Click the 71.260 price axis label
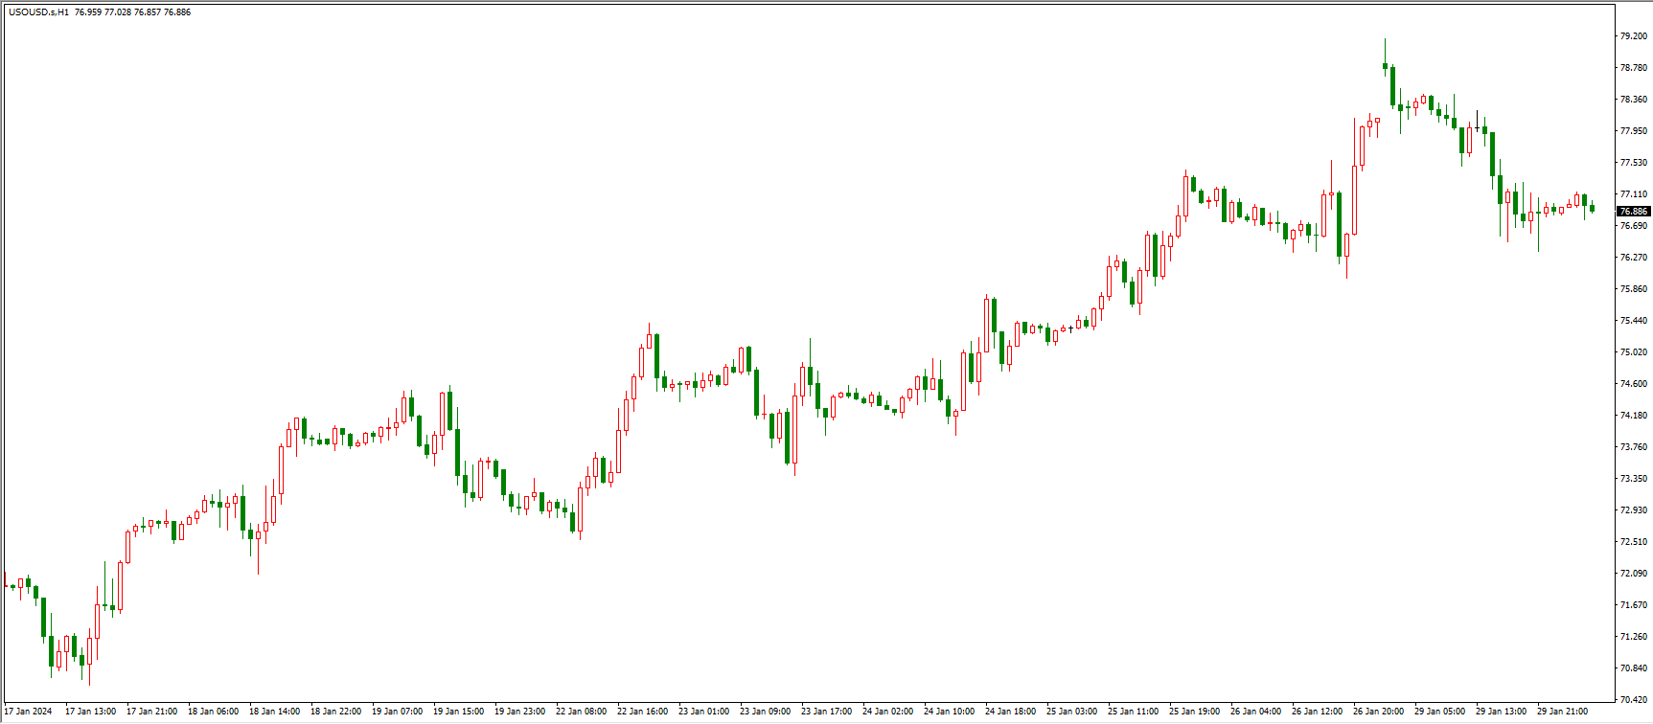 (x=1634, y=637)
